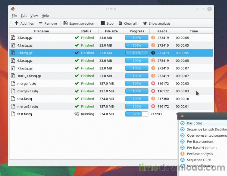The height and width of the screenshot is (176, 227).
Task: Click the Show analysis eye icon
Action: pos(145,23)
